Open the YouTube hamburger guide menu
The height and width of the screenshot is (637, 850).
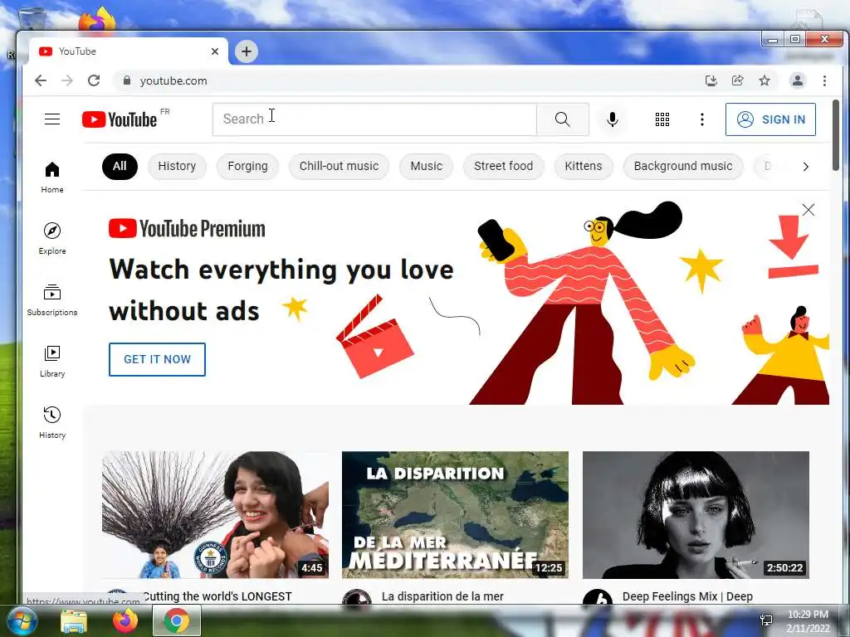coord(52,119)
